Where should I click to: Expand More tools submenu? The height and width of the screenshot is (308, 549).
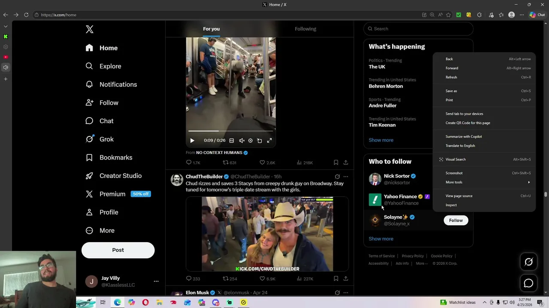pyautogui.click(x=484, y=182)
